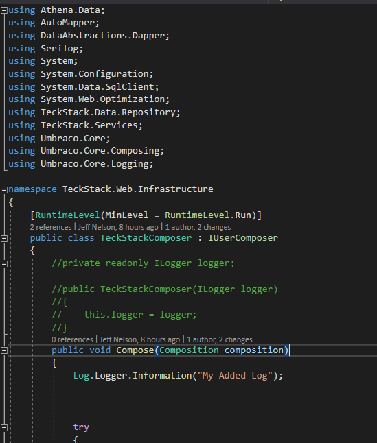
Task: Click the 'AutoMapper' using directive
Action: coord(67,23)
